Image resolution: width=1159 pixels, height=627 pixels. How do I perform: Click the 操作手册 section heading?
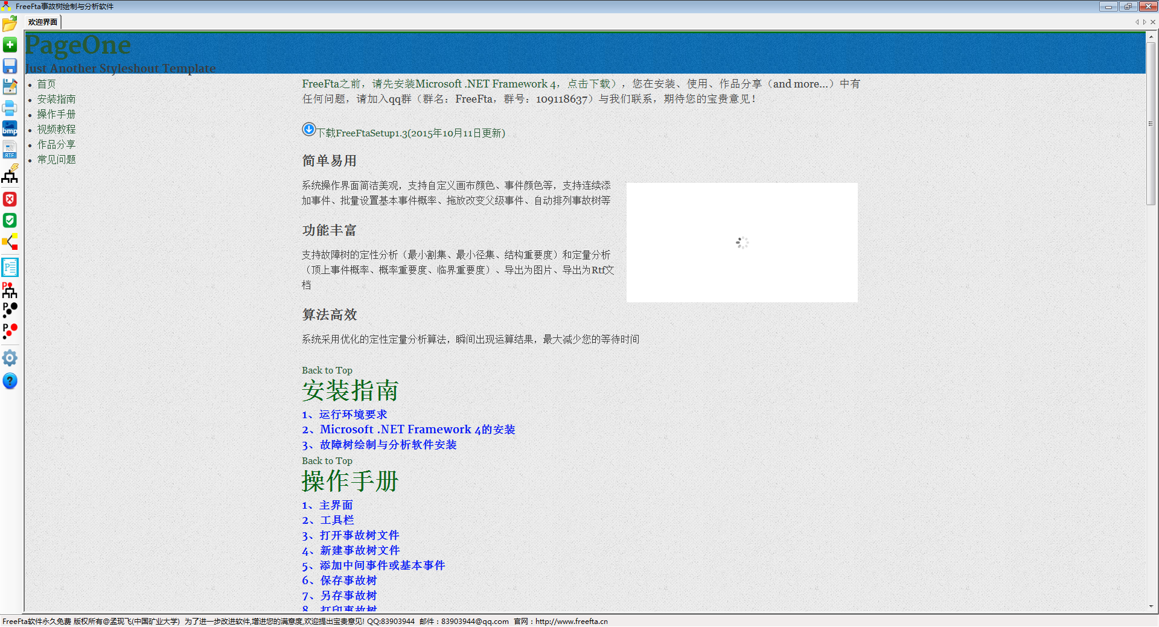(350, 482)
